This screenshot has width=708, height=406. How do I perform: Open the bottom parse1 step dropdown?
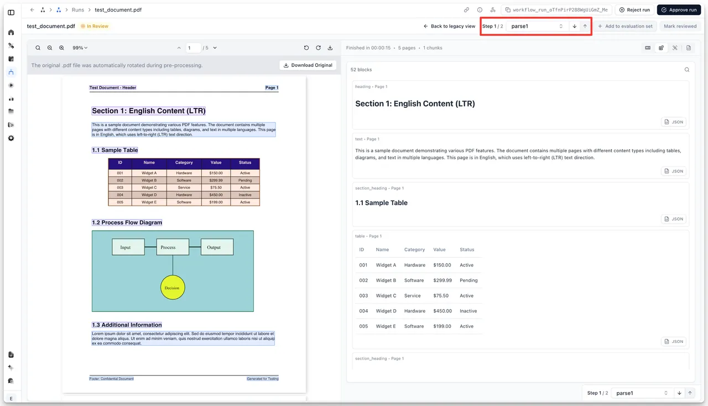coord(642,393)
